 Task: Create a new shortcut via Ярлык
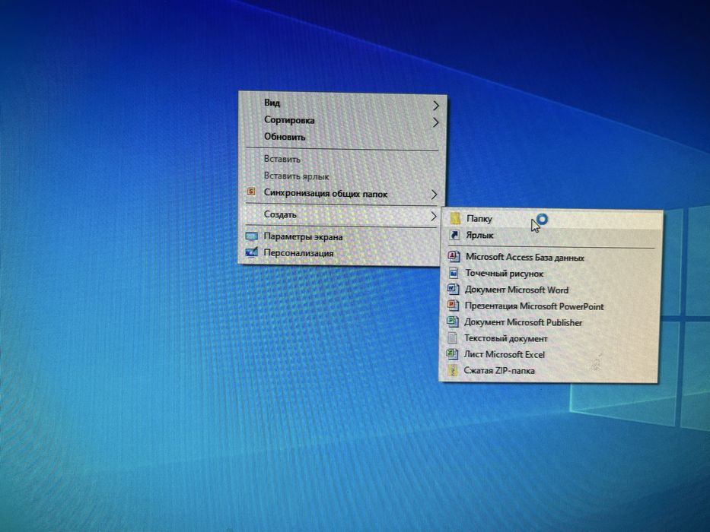(551, 236)
